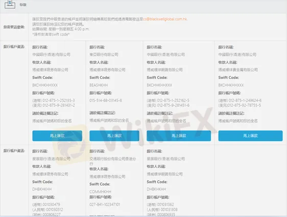Click 馬上匯款 button under BEASHKHH swift code

click(114, 136)
